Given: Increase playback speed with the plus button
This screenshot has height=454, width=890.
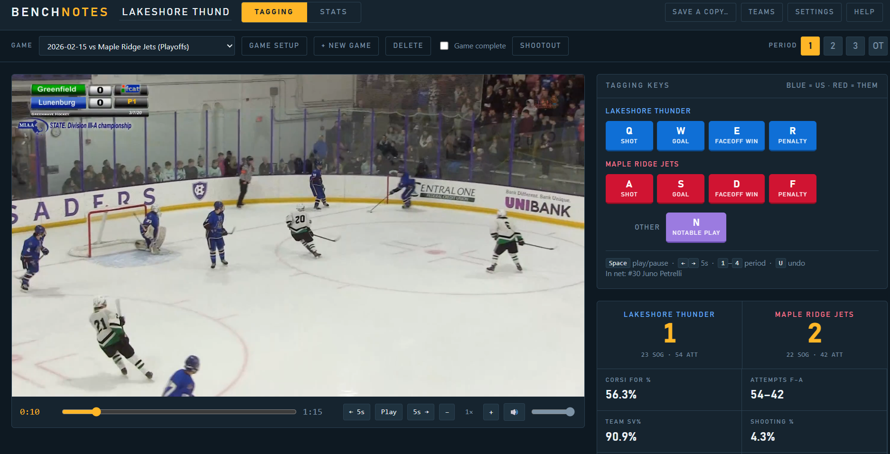Looking at the screenshot, I should [491, 412].
